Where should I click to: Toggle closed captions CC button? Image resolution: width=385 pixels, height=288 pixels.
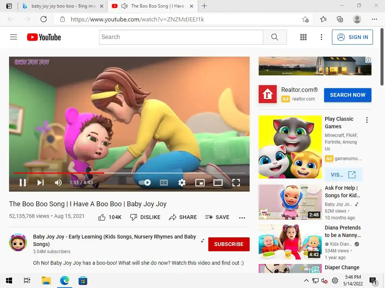pos(164,183)
